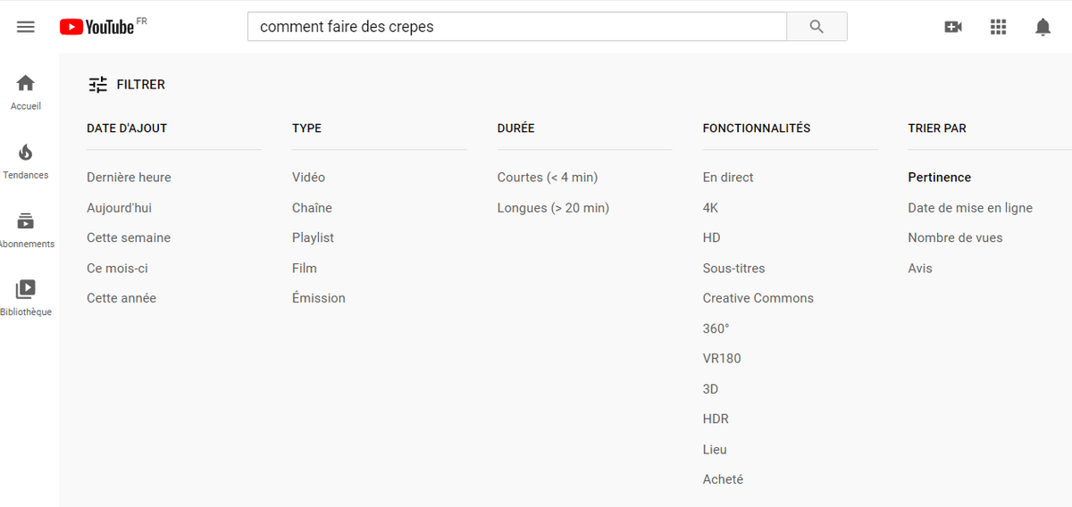Open Abonnements in sidebar
The width and height of the screenshot is (1072, 507).
26,230
